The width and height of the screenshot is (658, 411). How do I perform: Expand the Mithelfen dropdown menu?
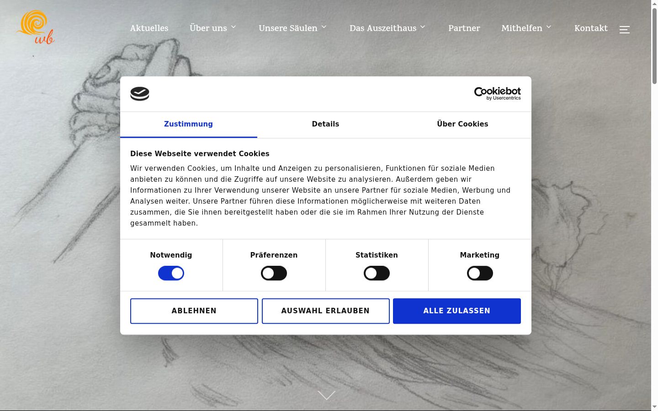pyautogui.click(x=526, y=28)
